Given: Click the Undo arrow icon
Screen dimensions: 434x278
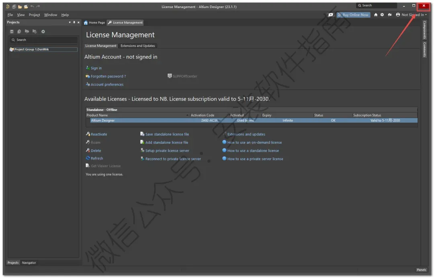Looking at the screenshot, I should [x=32, y=6].
